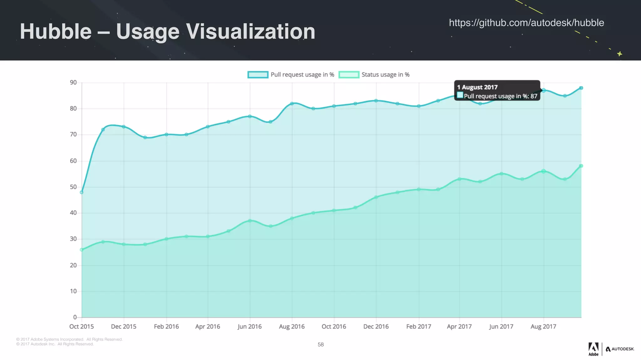Click the 90 y-axis label
The image size is (641, 360).
tap(73, 82)
